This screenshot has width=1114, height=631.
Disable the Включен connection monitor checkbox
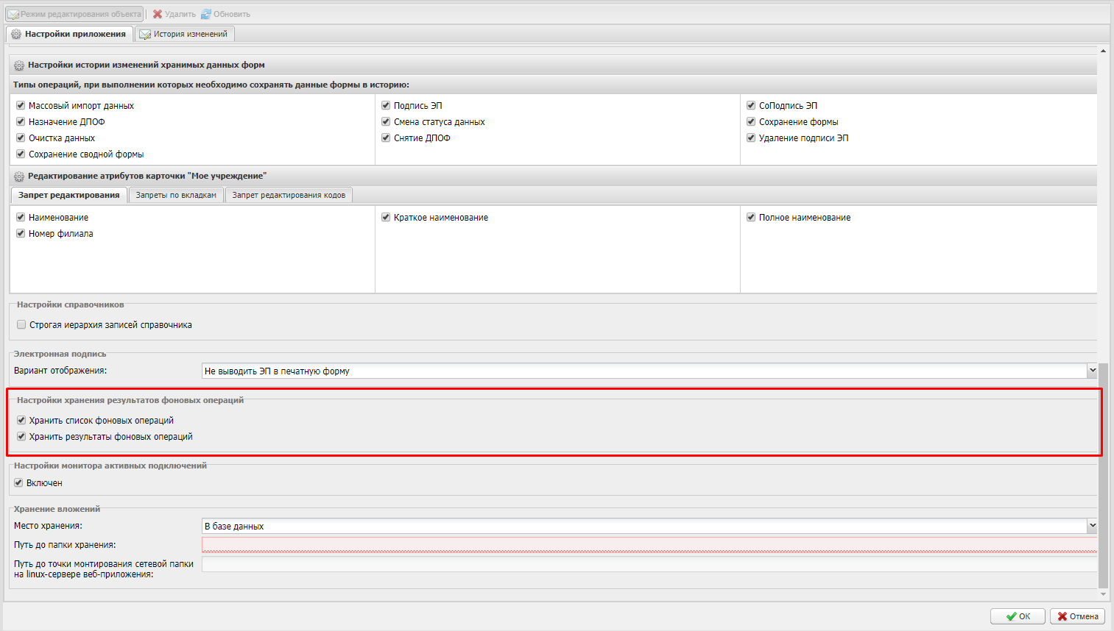(18, 483)
